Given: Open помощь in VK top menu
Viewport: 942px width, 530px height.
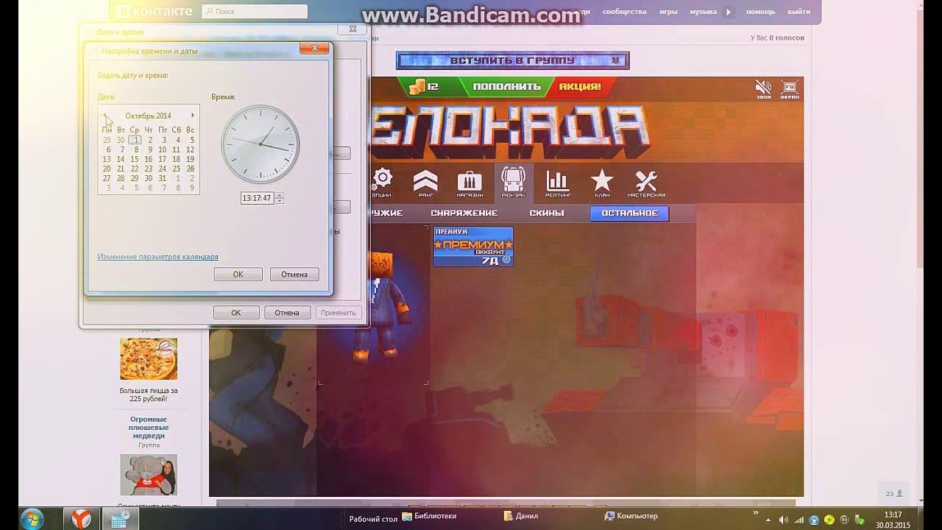Looking at the screenshot, I should click(760, 12).
